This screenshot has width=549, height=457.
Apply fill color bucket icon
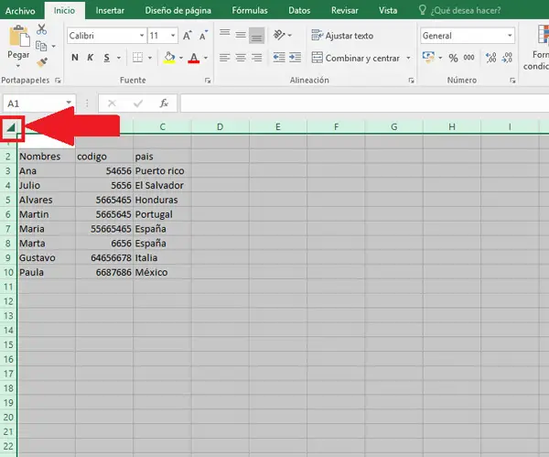click(x=169, y=58)
